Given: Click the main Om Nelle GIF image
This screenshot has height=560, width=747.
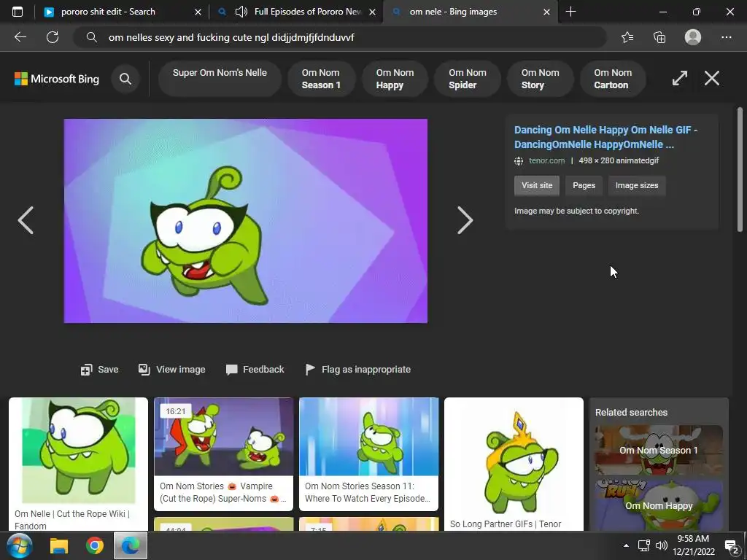Looking at the screenshot, I should pos(245,221).
